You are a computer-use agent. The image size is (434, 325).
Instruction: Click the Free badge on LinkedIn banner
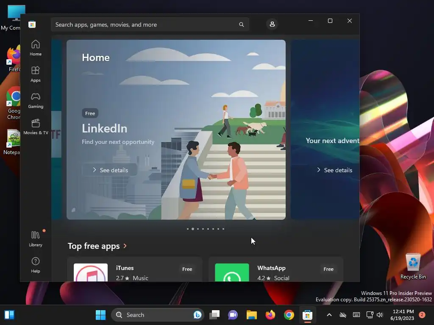[x=90, y=113]
